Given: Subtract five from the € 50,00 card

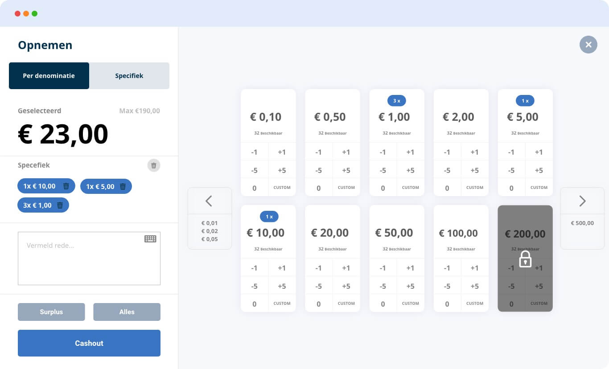Looking at the screenshot, I should coord(383,286).
